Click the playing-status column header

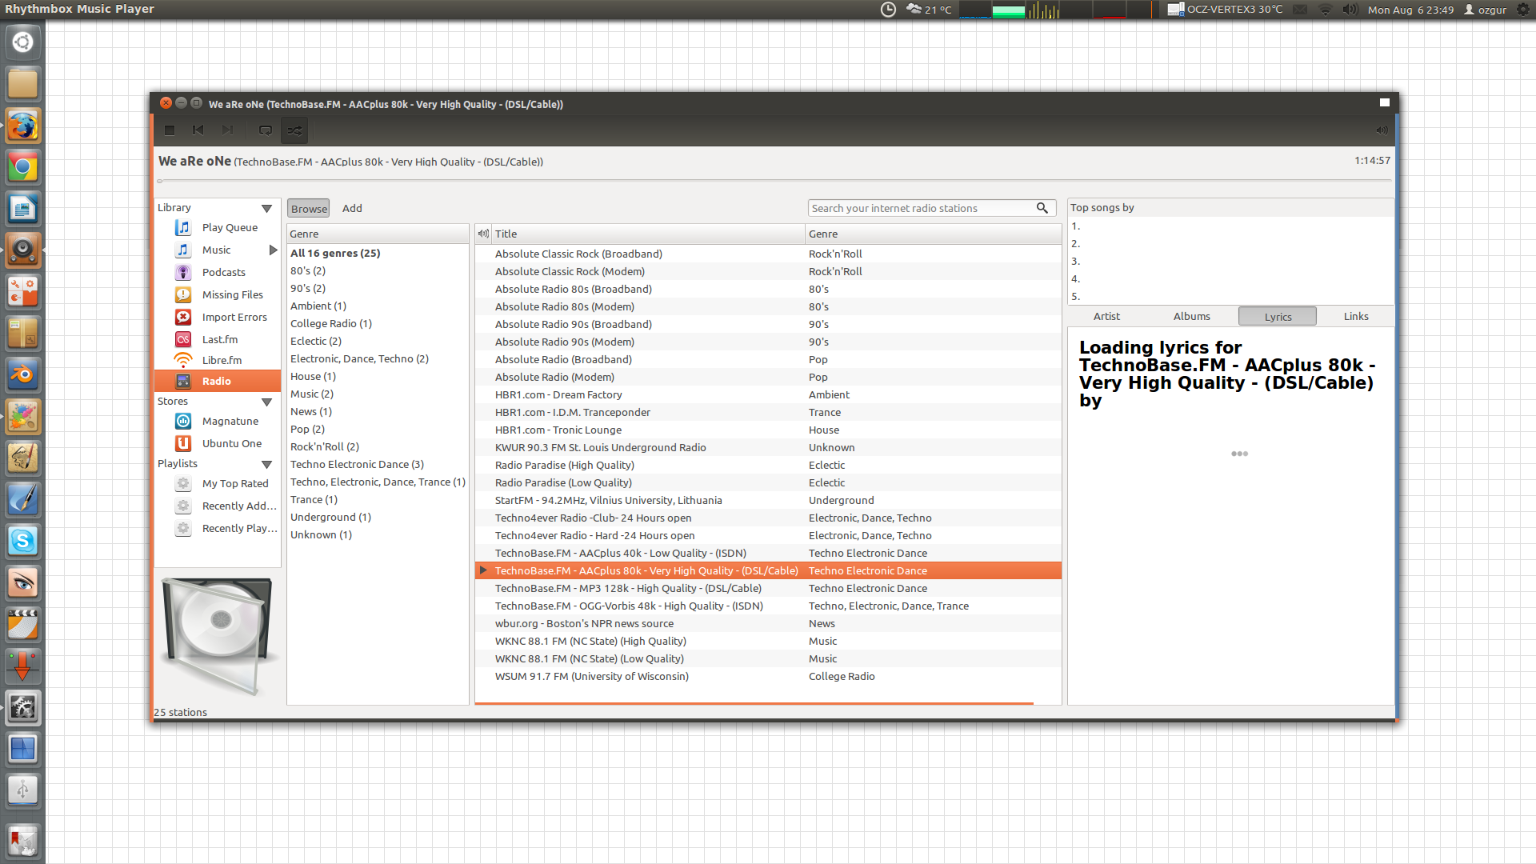[483, 234]
